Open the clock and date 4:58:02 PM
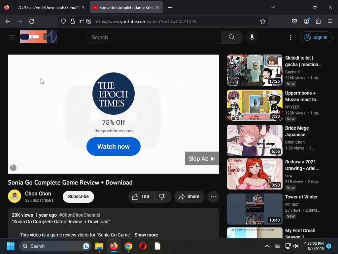Screen dimensions: 338x254 pos(314,246)
